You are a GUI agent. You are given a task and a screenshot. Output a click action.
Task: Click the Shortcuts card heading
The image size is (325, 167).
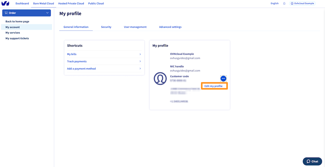(75, 46)
